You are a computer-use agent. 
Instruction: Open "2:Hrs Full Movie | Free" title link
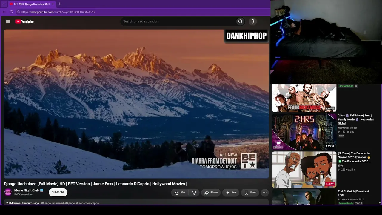(356, 119)
